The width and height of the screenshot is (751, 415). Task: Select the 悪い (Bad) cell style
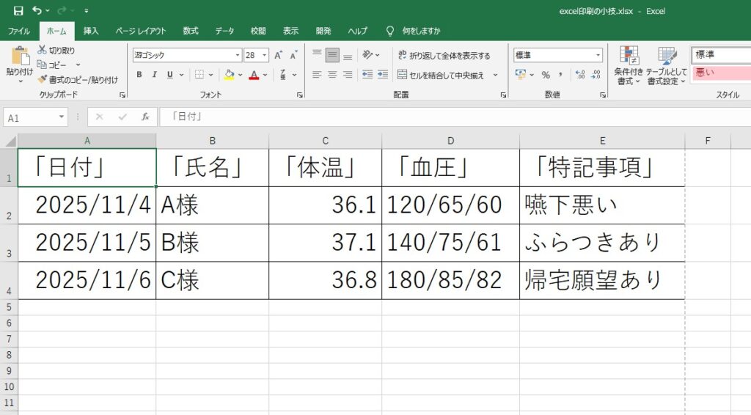coord(720,73)
